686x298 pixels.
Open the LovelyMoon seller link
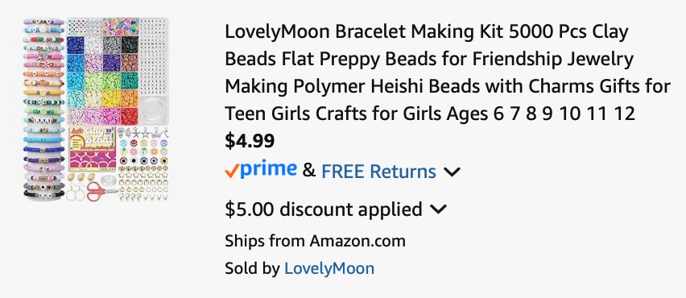pyautogui.click(x=329, y=268)
